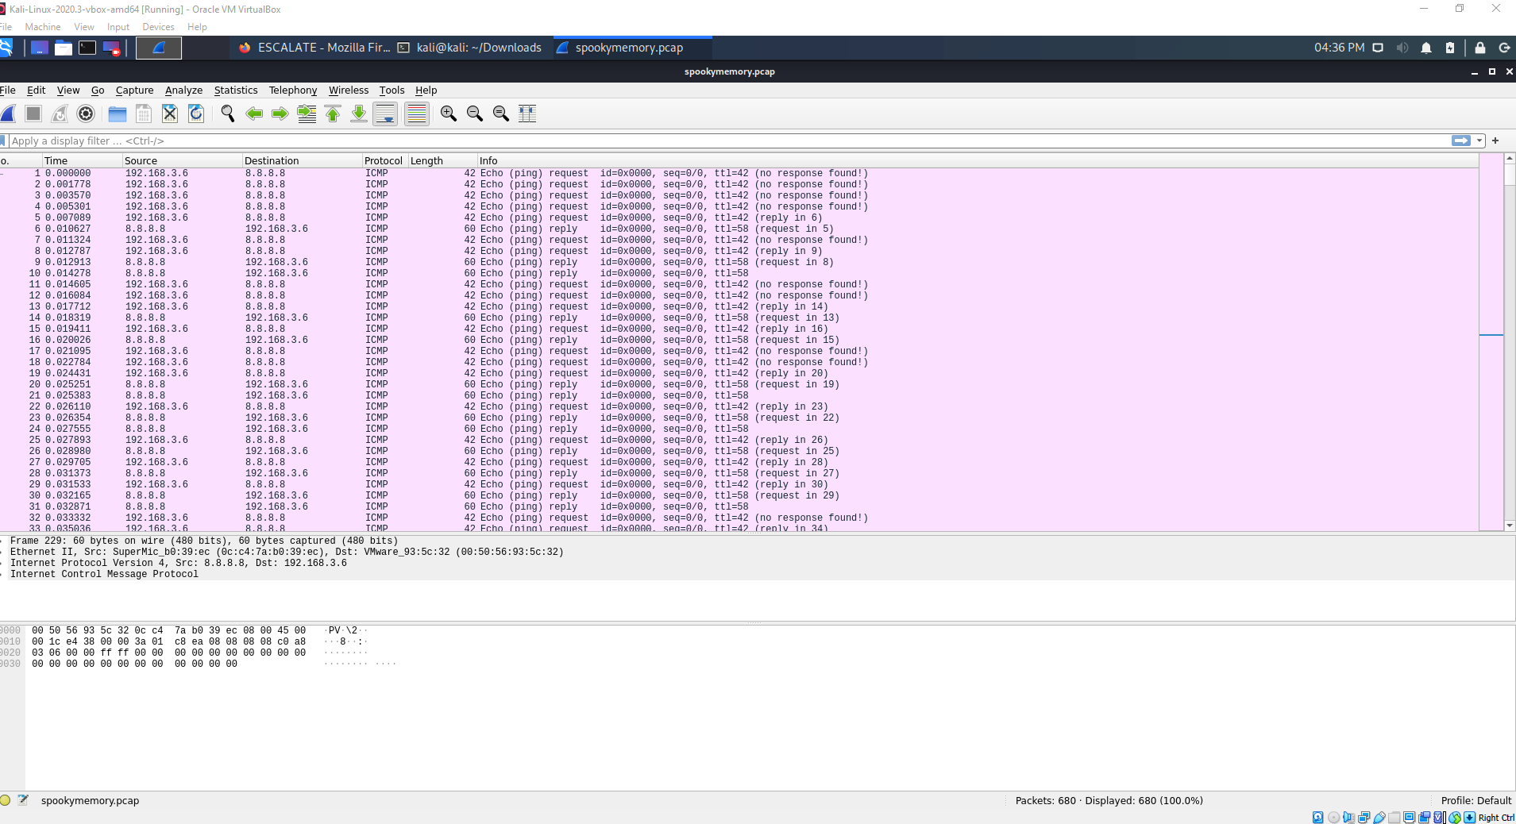1516x824 pixels.
Task: Expand the Internet Control Message Protocol section
Action: tap(4, 574)
